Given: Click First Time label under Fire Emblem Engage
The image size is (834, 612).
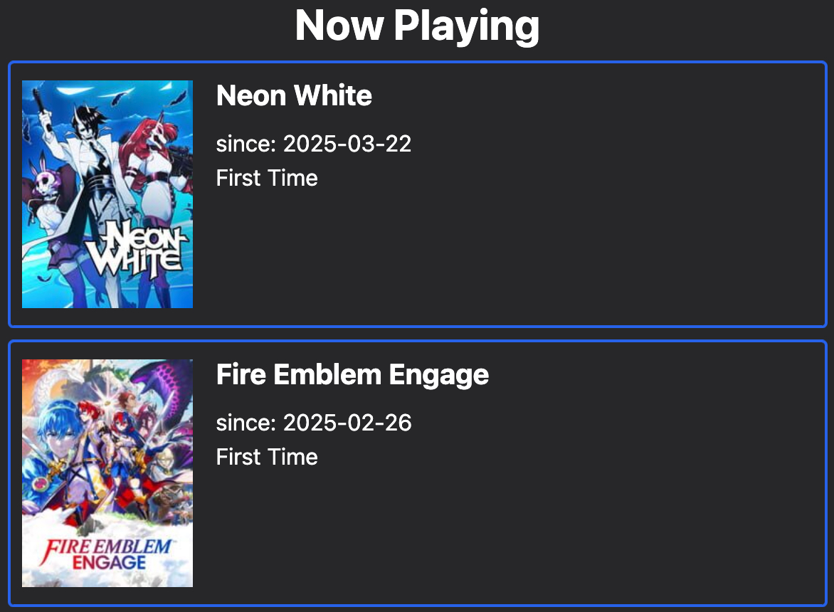Looking at the screenshot, I should click(x=267, y=457).
